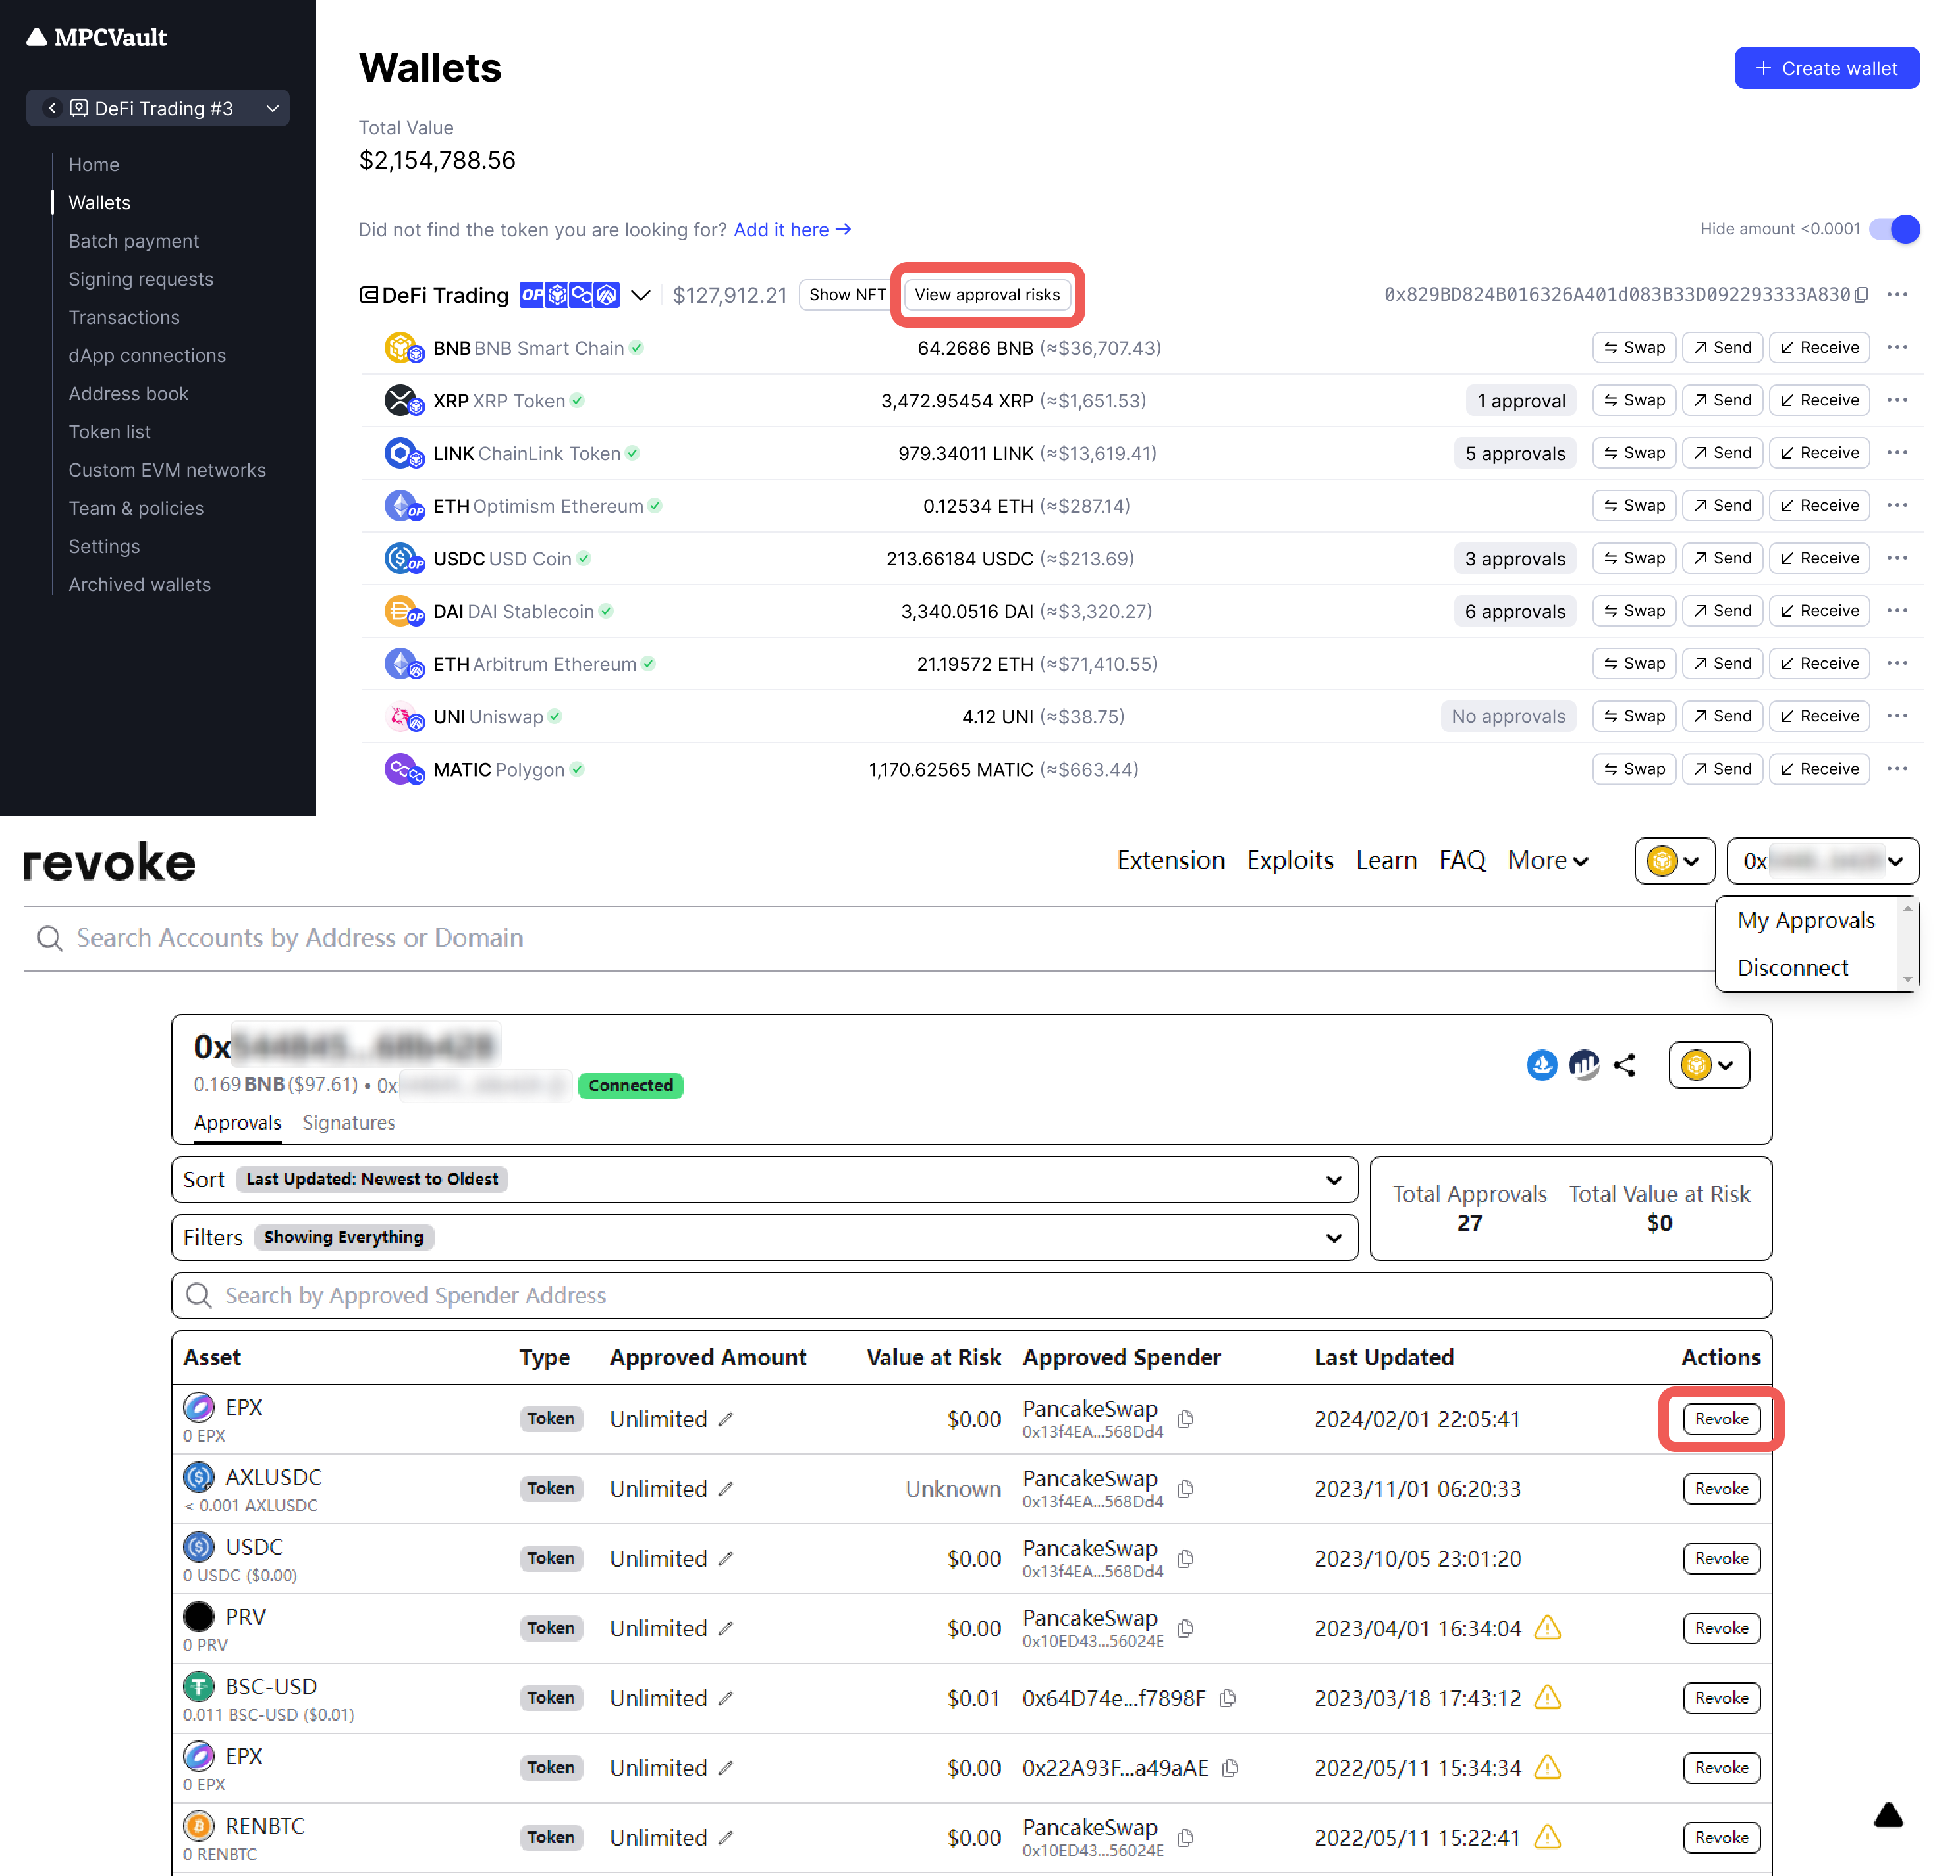
Task: Click the share icon on account card
Action: (1625, 1066)
